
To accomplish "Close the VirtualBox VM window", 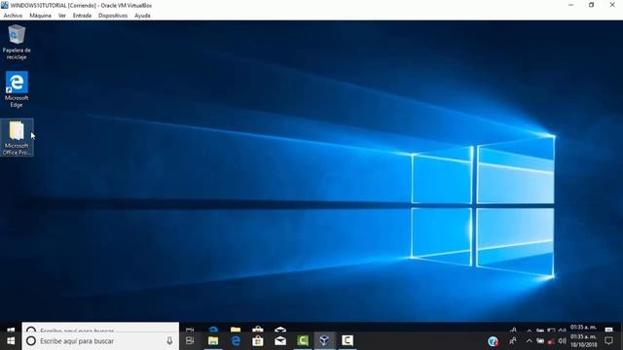I will point(612,5).
